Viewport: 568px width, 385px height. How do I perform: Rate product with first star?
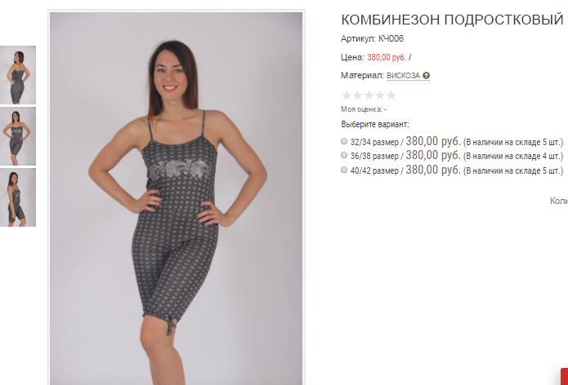point(347,95)
